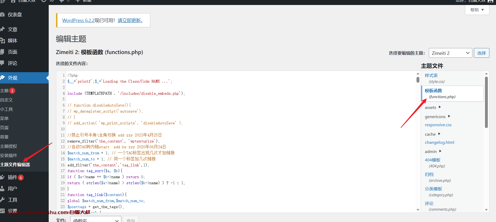Open 用户 menu
Screen dimensions: 496x222
[12, 188]
